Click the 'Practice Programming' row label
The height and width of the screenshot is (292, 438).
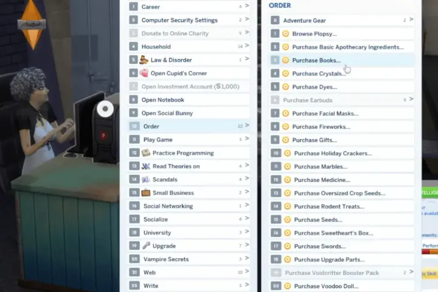(x=183, y=153)
